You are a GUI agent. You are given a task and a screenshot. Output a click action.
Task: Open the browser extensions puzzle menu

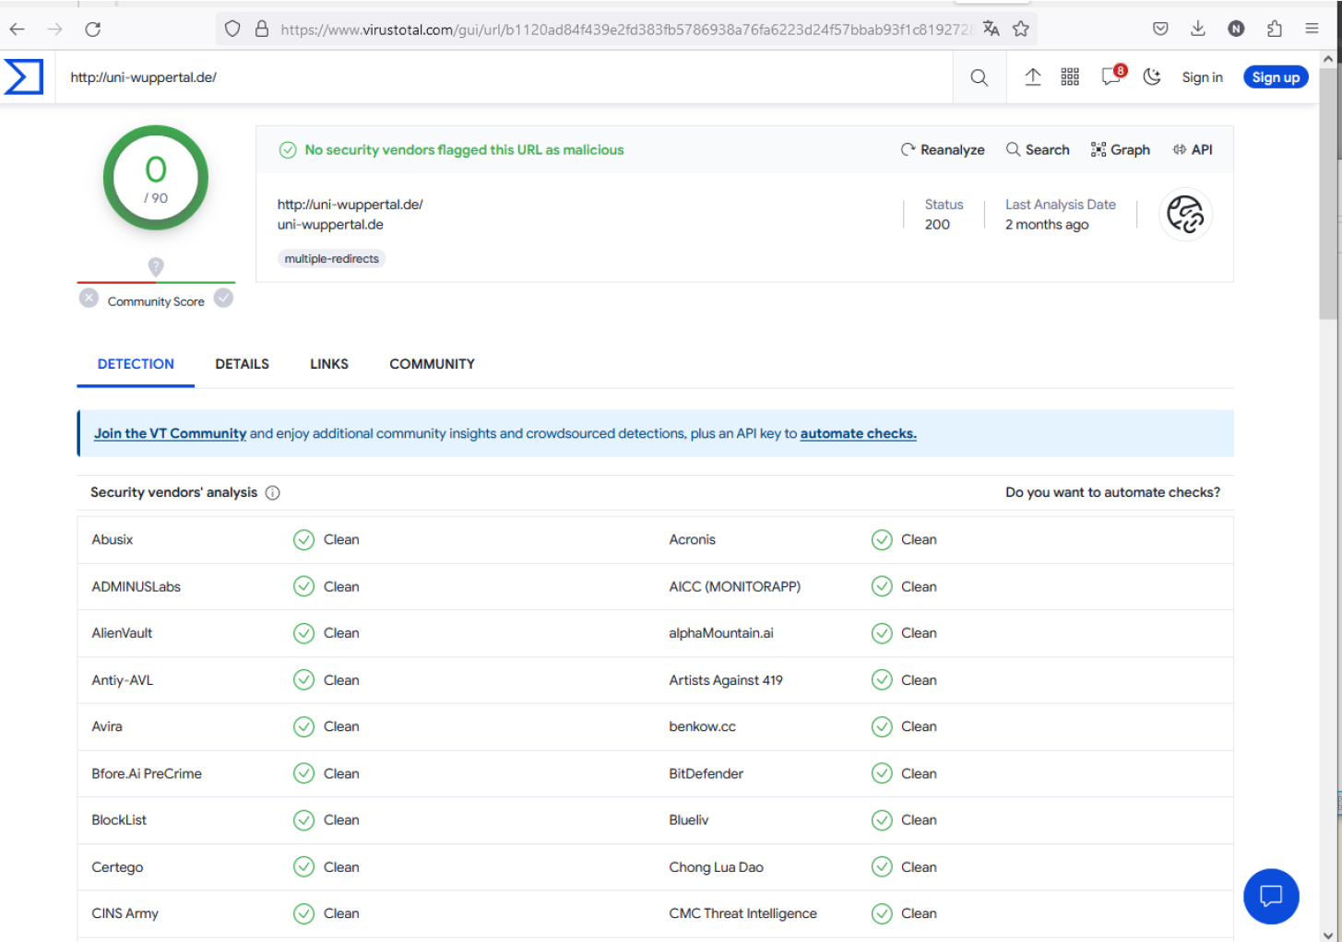point(1274,29)
